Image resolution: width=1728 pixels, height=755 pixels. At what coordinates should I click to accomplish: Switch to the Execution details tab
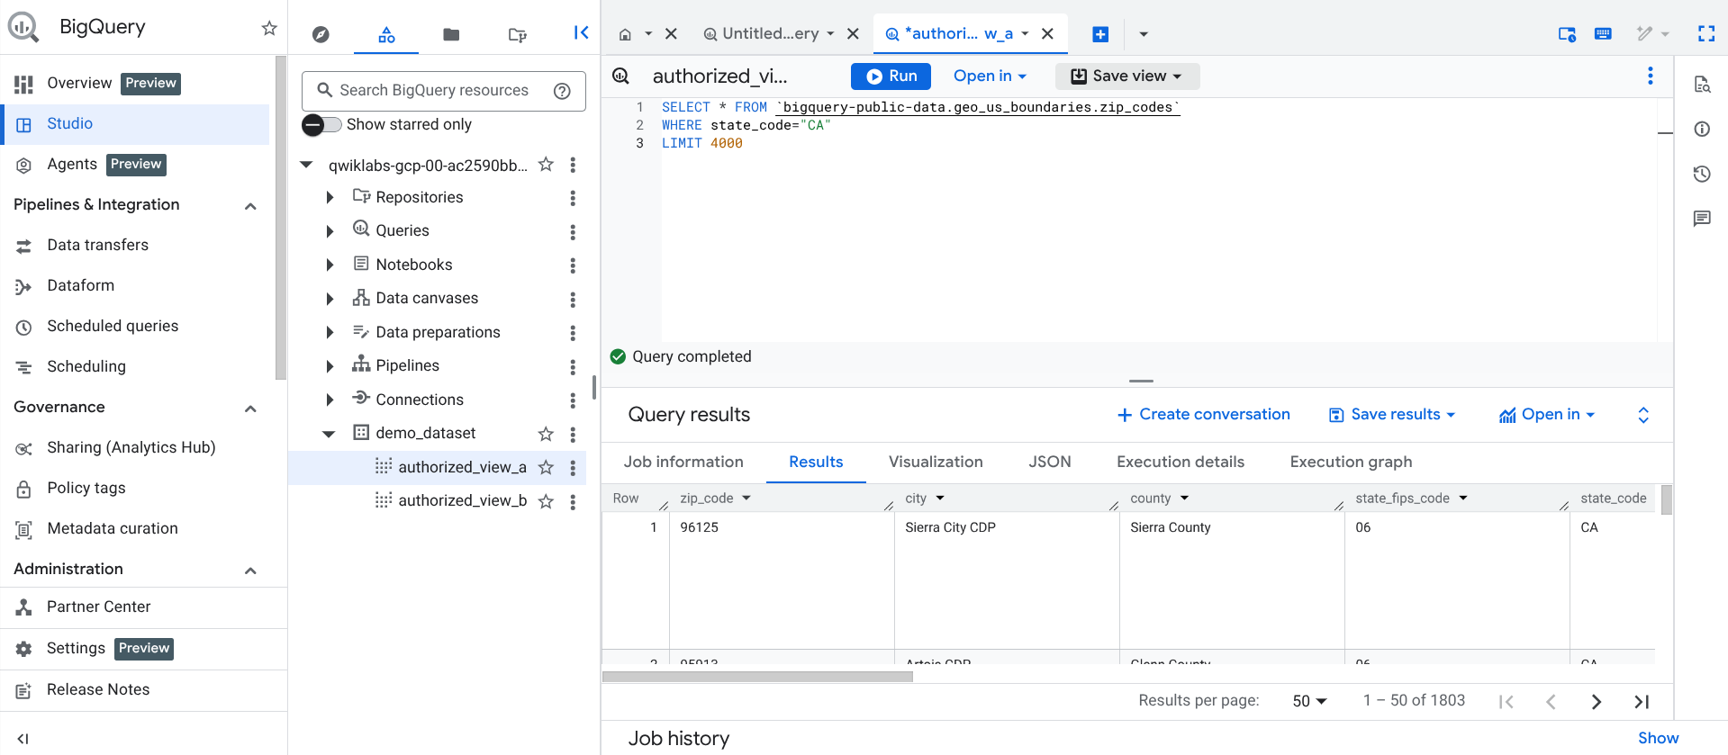pyautogui.click(x=1180, y=462)
